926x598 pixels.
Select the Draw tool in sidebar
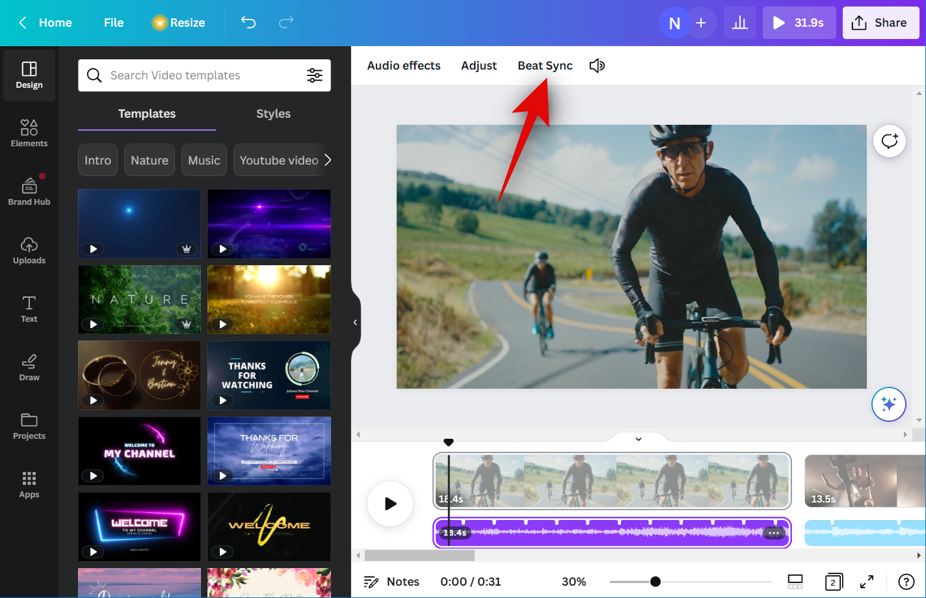click(x=29, y=367)
